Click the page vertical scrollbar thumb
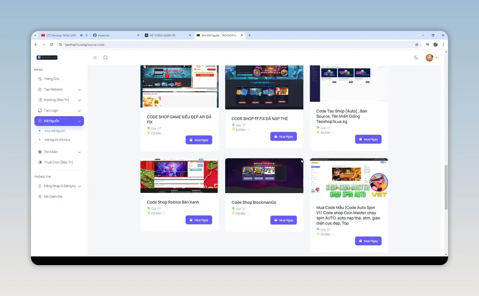The height and width of the screenshot is (296, 479). (x=446, y=187)
